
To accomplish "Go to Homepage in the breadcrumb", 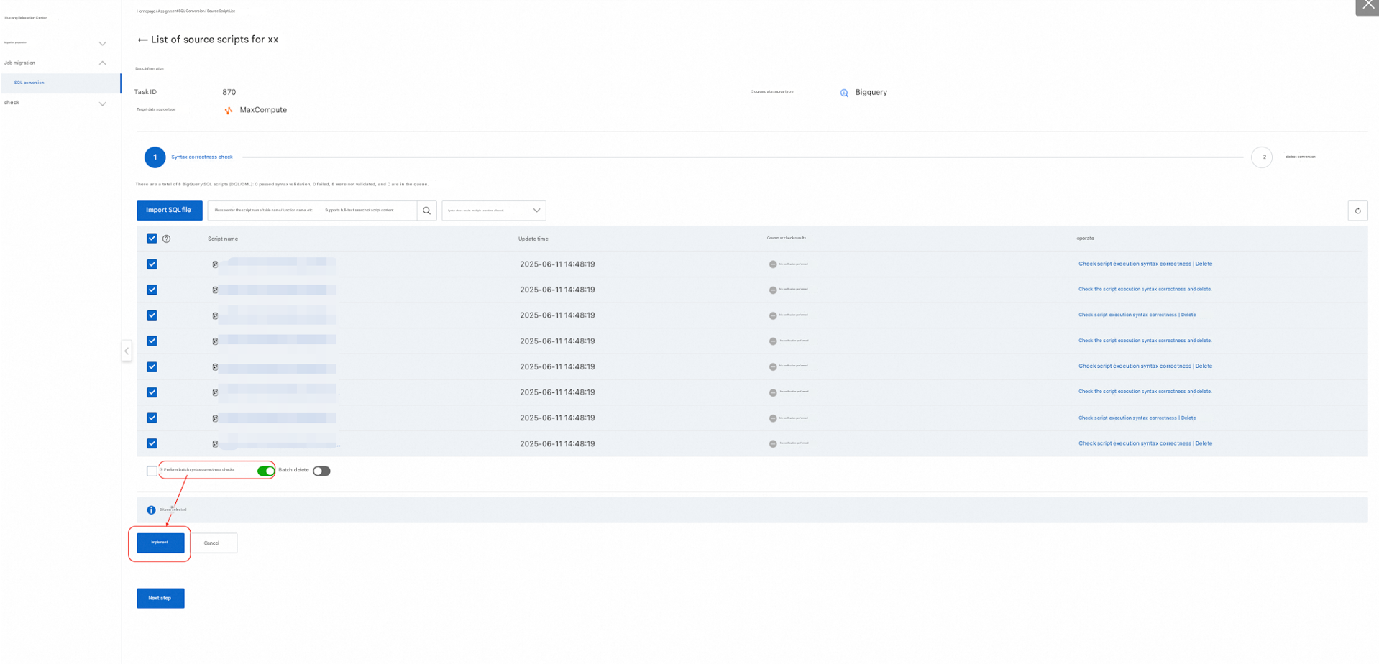I will click(x=146, y=11).
